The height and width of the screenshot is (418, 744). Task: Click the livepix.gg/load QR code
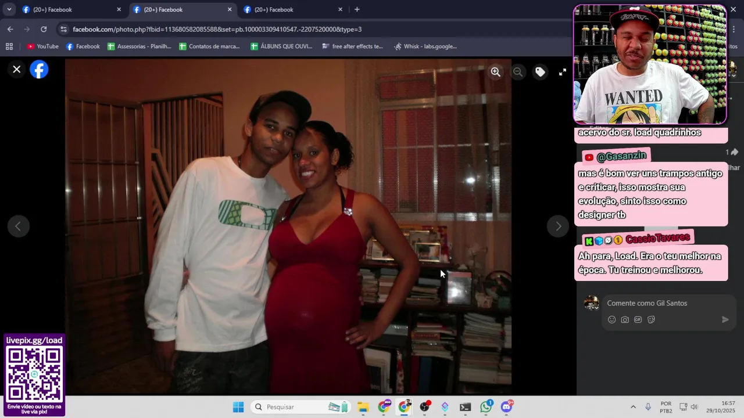click(x=34, y=374)
